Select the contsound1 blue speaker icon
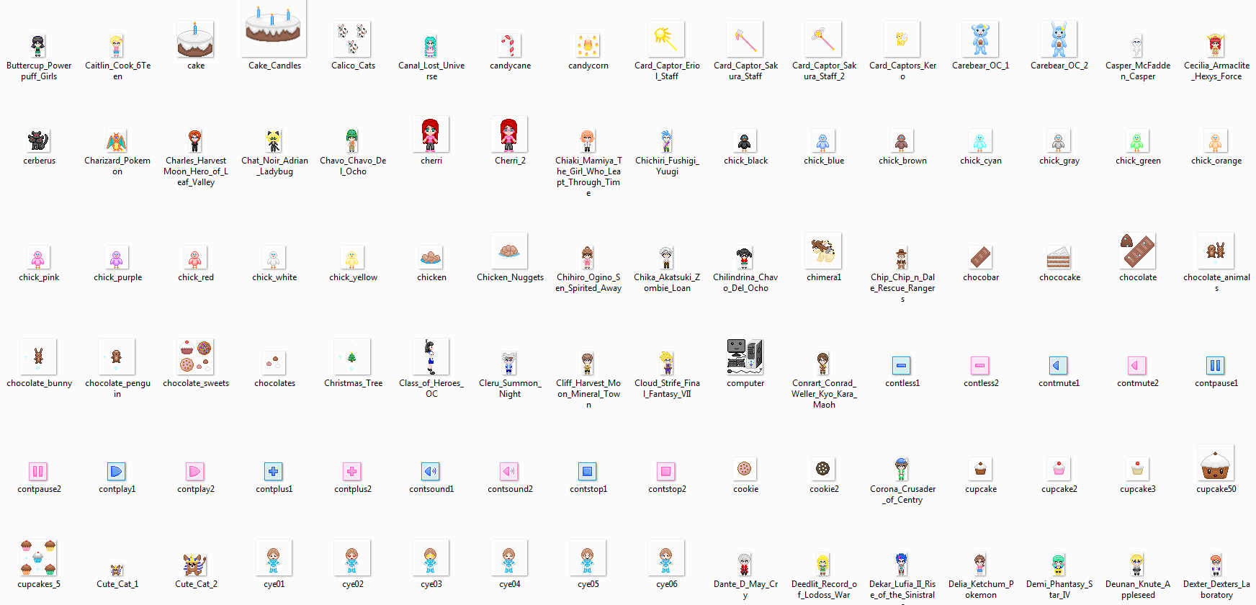The image size is (1256, 605). click(x=431, y=471)
